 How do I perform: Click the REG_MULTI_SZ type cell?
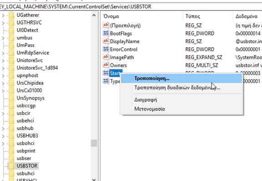click(202, 65)
